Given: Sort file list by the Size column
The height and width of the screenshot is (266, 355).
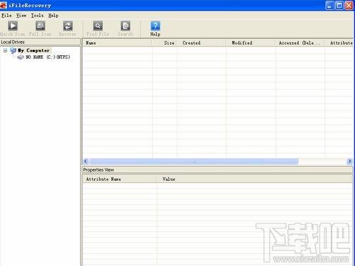Looking at the screenshot, I should (x=165, y=43).
